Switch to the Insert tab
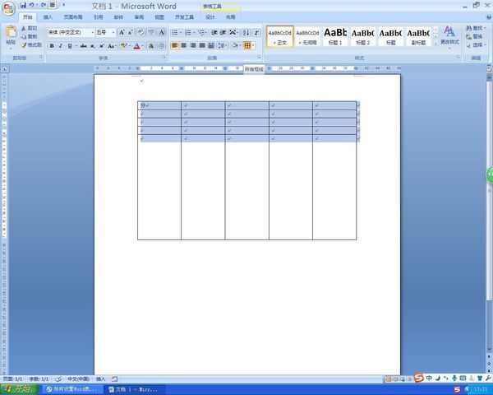The height and width of the screenshot is (395, 493). pos(48,17)
